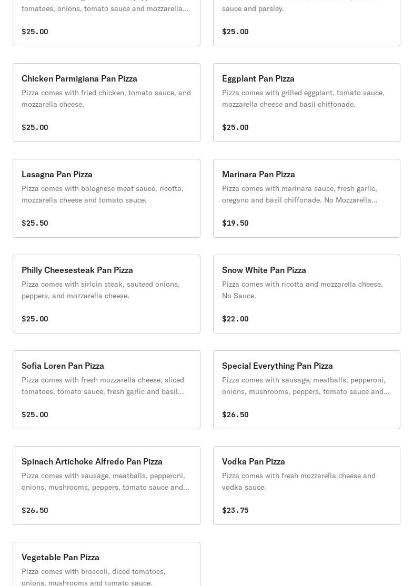Click the $23.75 Vodka pizza price
The width and height of the screenshot is (413, 586).
pyautogui.click(x=235, y=510)
